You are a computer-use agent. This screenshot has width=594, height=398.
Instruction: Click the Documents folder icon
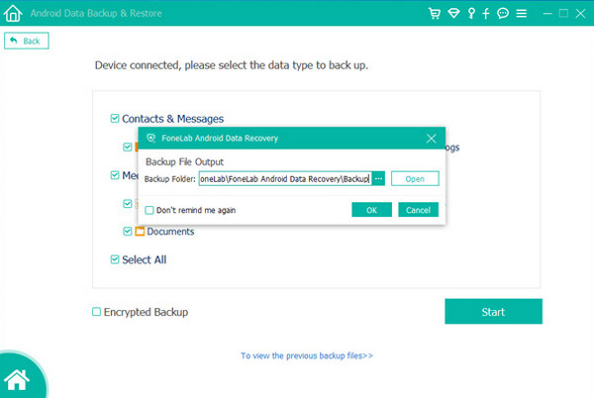click(x=140, y=232)
